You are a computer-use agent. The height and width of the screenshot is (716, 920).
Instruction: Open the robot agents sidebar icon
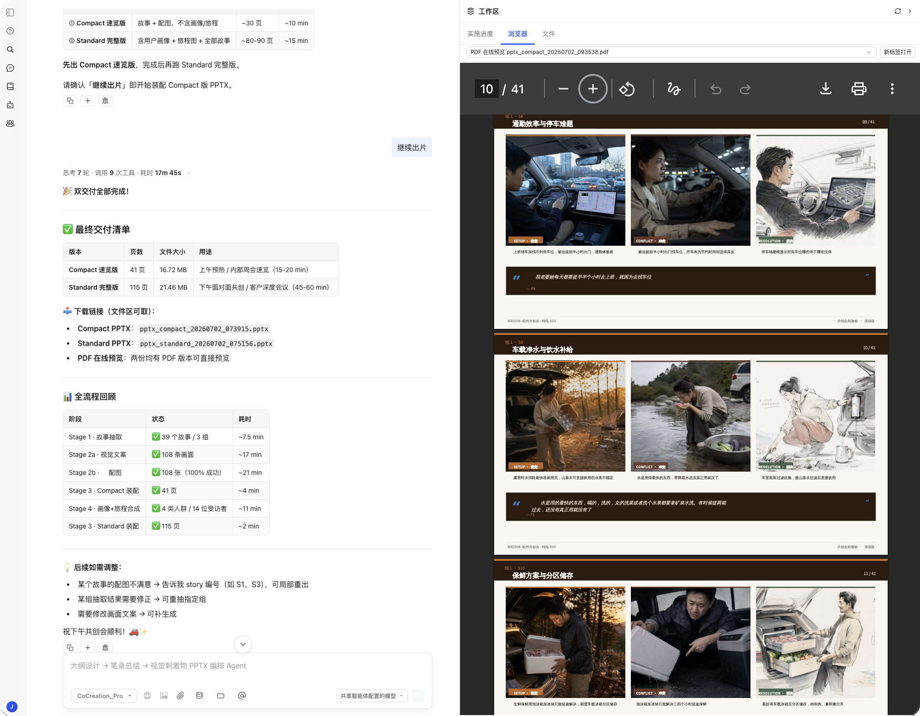(10, 105)
